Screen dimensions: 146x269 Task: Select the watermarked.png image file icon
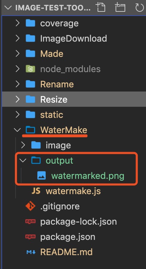coord(42,176)
